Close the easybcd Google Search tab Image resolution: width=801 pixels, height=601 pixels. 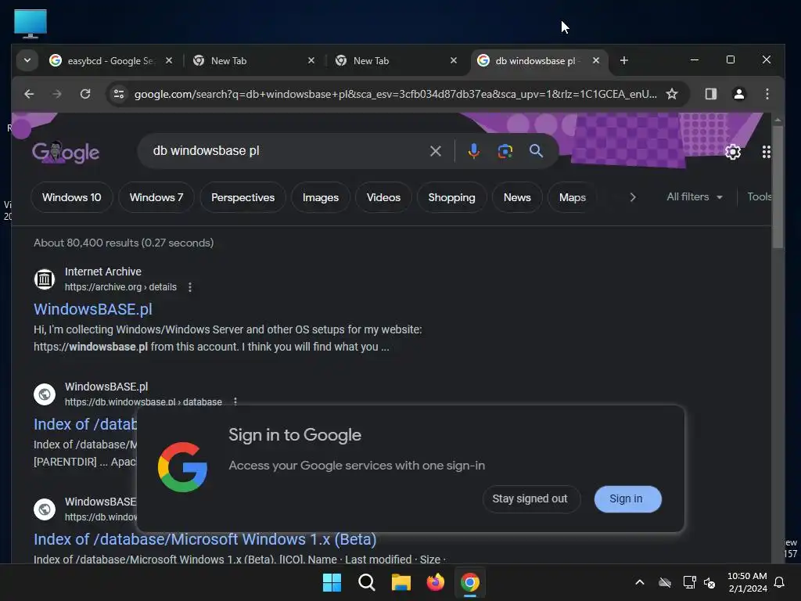[169, 60]
